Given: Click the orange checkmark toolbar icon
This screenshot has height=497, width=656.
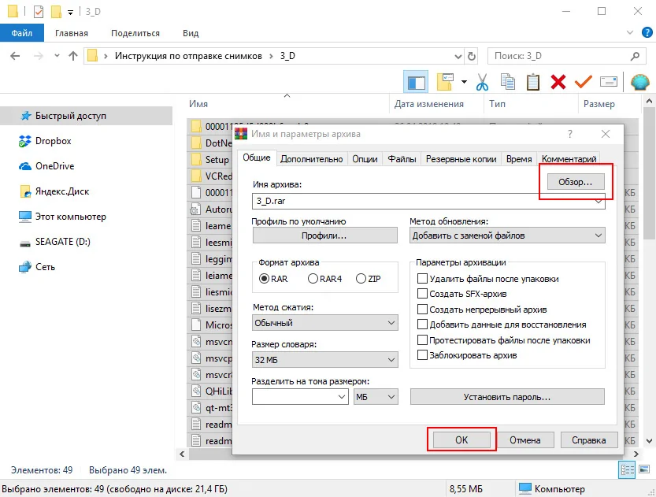Looking at the screenshot, I should 584,82.
